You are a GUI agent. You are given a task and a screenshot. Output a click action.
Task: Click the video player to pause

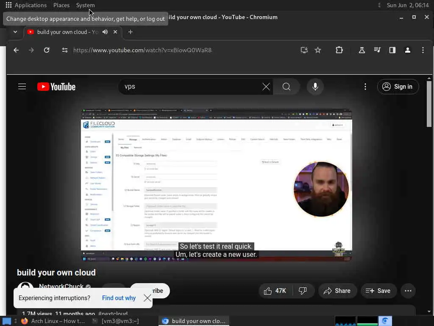(216, 185)
